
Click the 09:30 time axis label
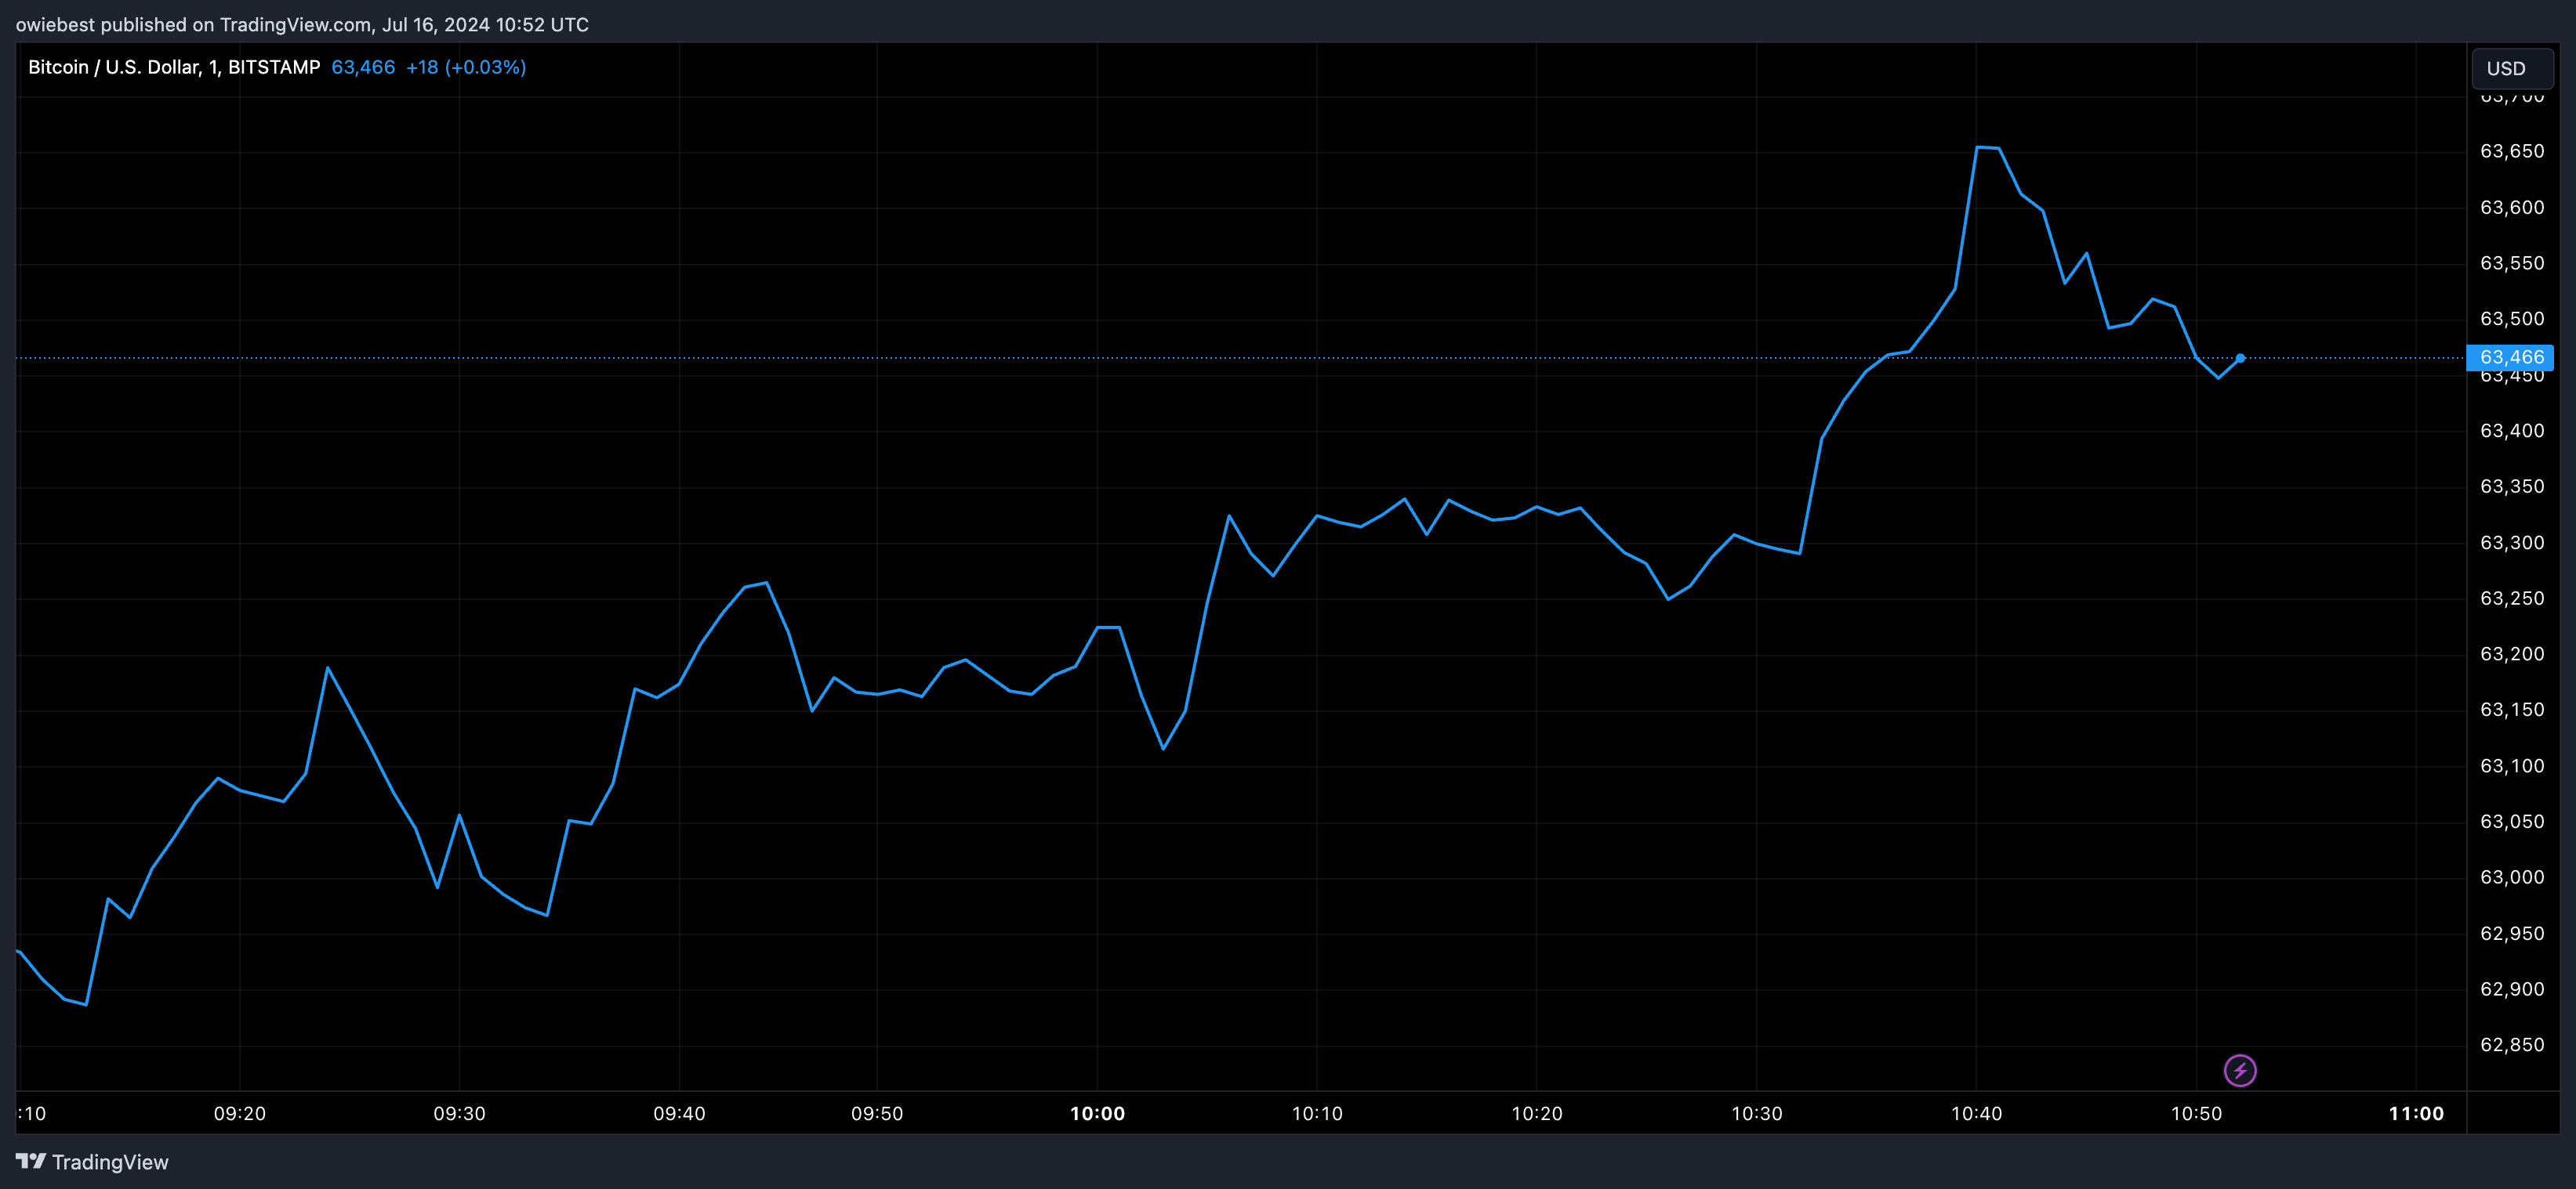click(459, 1113)
